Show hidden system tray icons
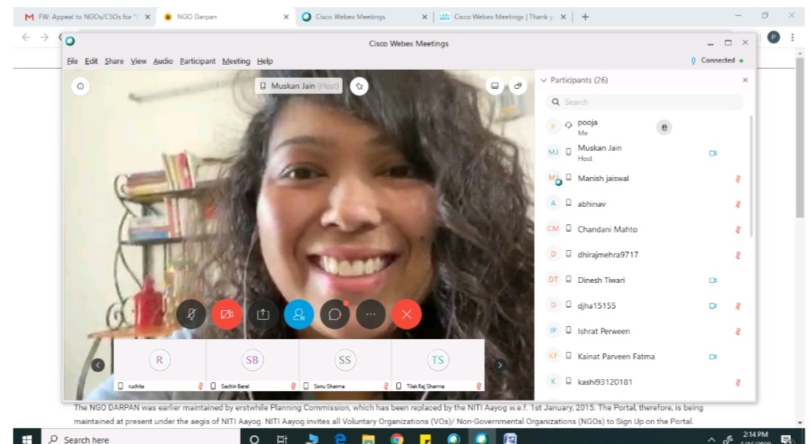 point(711,439)
